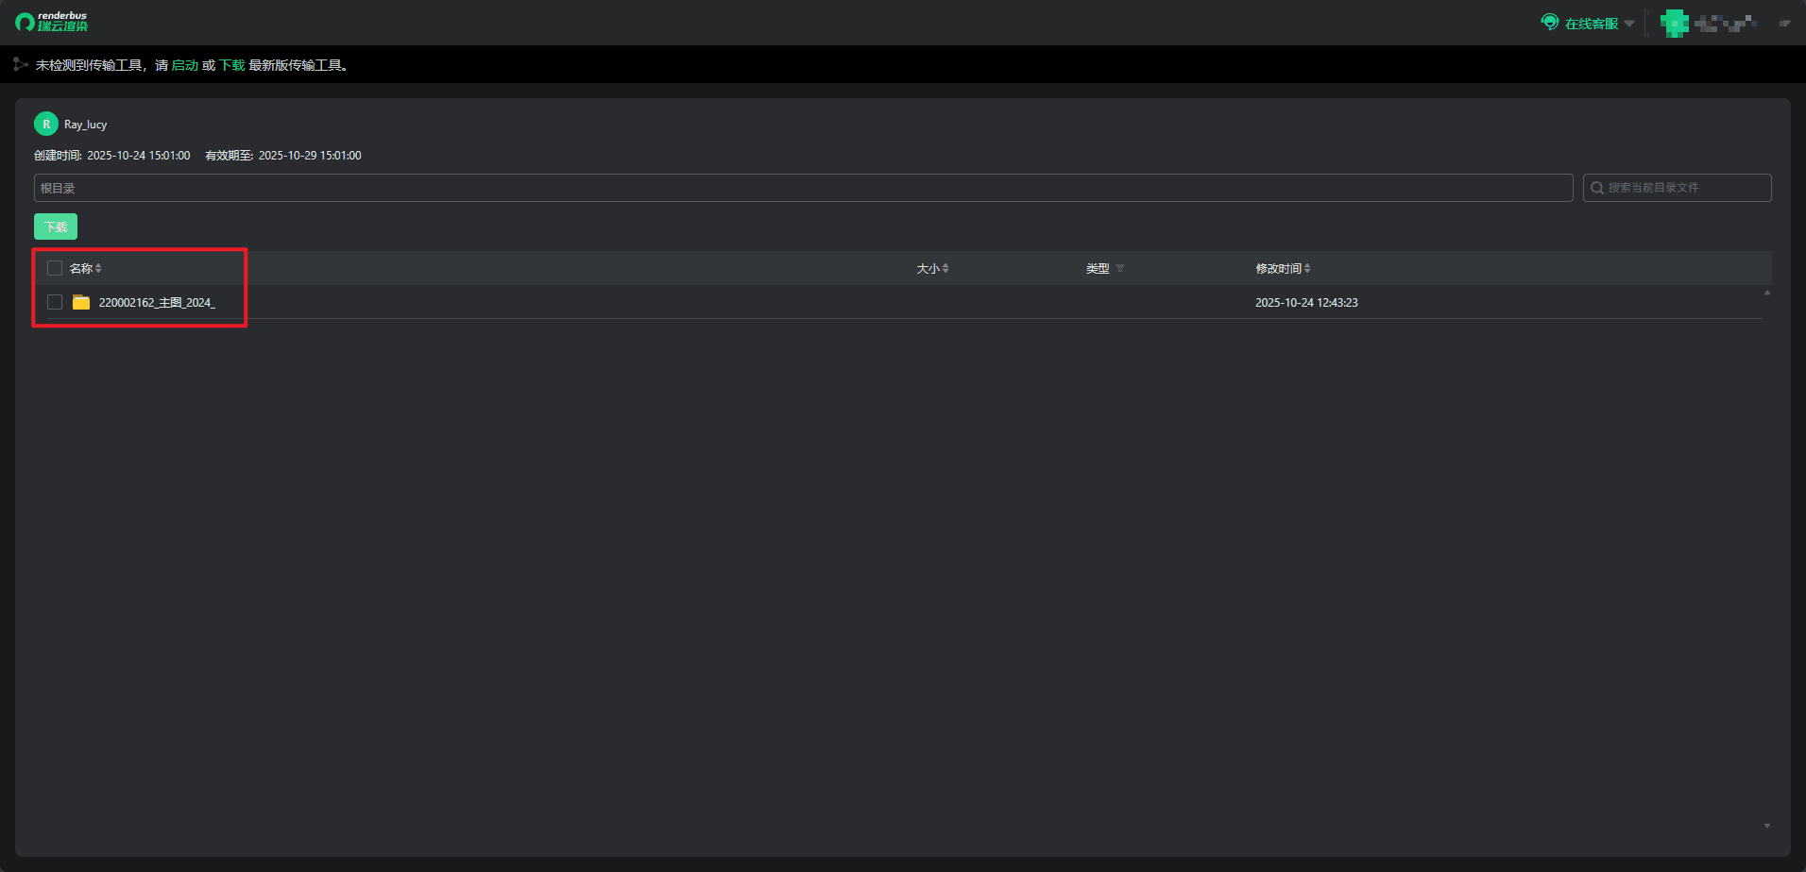Check the box for folder 220002162_主图_2024_

(55, 302)
